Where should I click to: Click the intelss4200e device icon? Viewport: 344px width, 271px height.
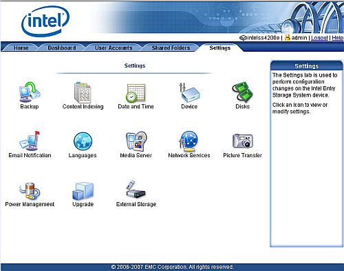point(243,38)
